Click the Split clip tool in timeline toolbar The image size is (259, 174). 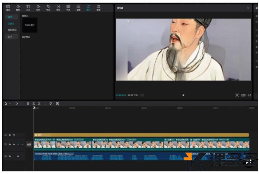[28, 103]
